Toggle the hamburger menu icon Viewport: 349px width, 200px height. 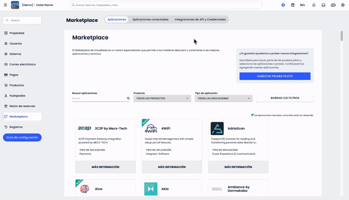[x=5, y=5]
